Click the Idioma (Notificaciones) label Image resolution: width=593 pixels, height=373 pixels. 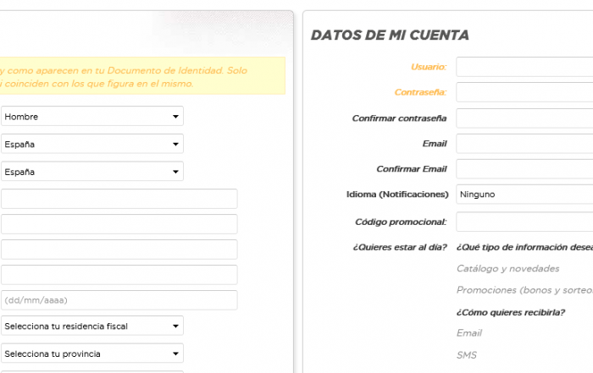pos(397,194)
